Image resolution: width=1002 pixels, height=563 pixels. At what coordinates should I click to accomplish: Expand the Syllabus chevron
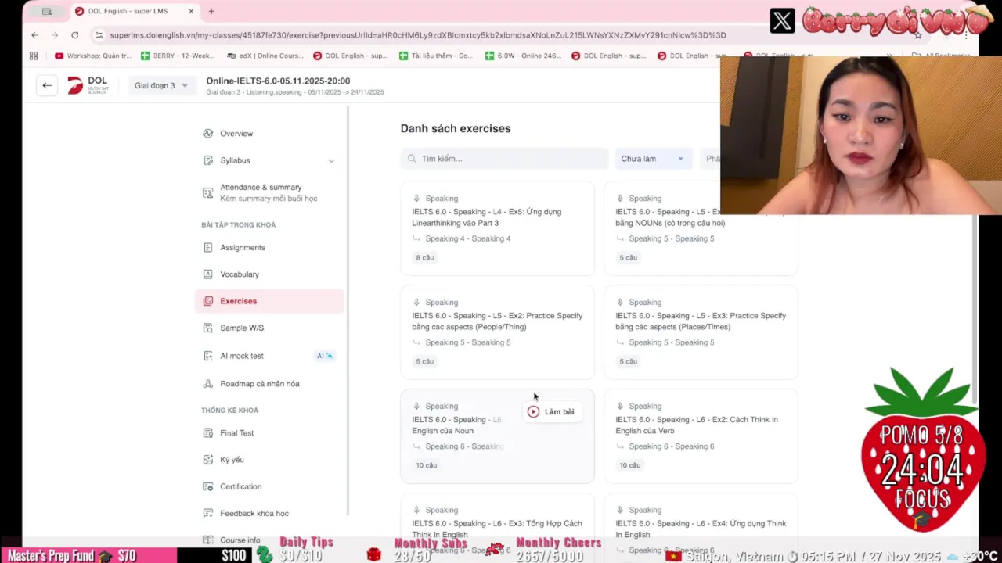coord(331,160)
